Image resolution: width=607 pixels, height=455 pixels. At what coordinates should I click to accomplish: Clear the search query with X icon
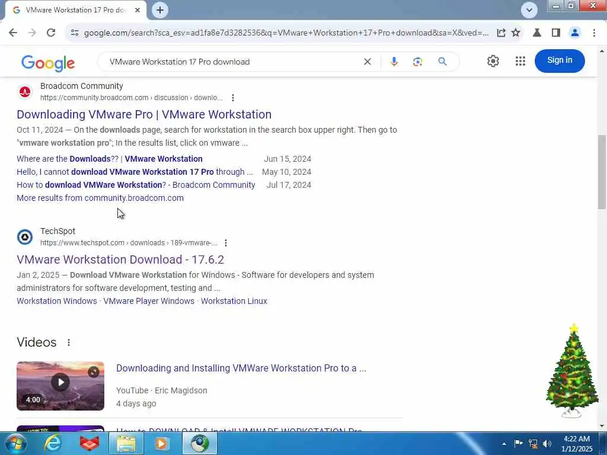[368, 62]
